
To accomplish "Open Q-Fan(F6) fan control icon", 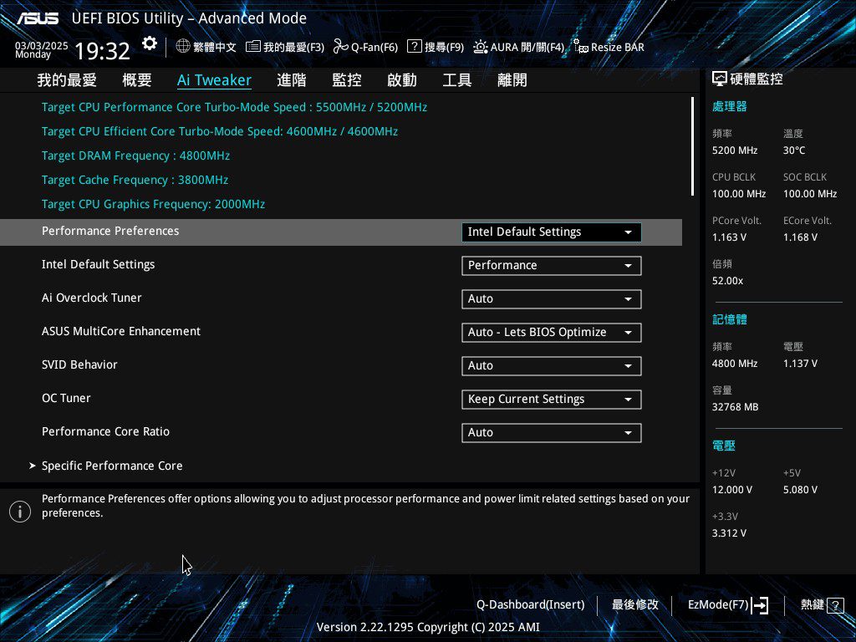I will click(341, 47).
